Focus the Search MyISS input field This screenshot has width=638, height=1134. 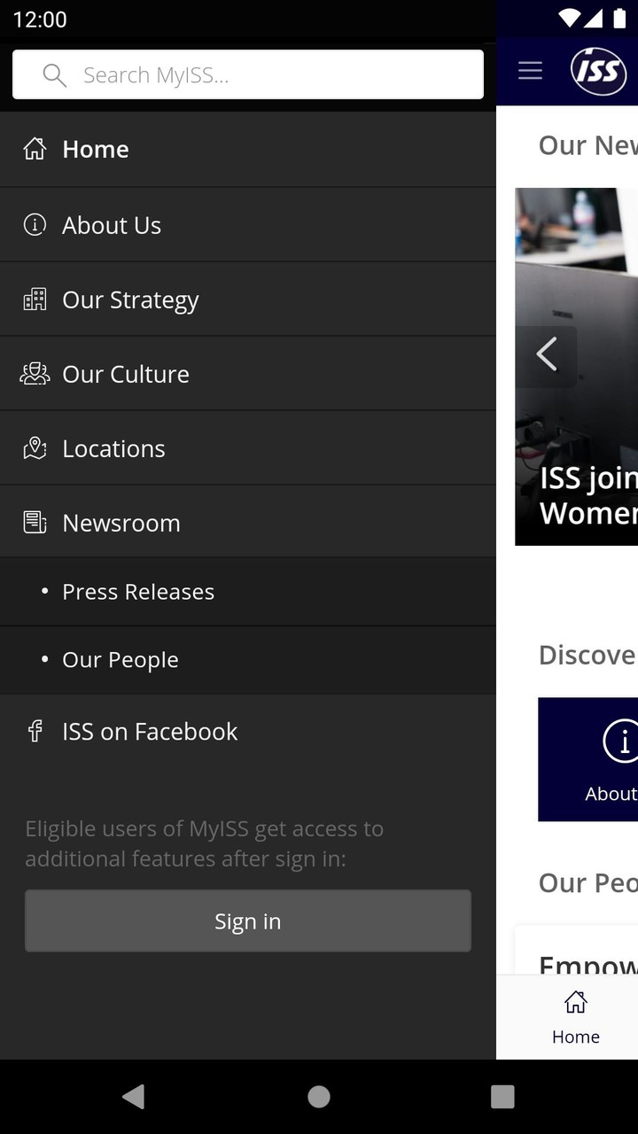[x=266, y=75]
